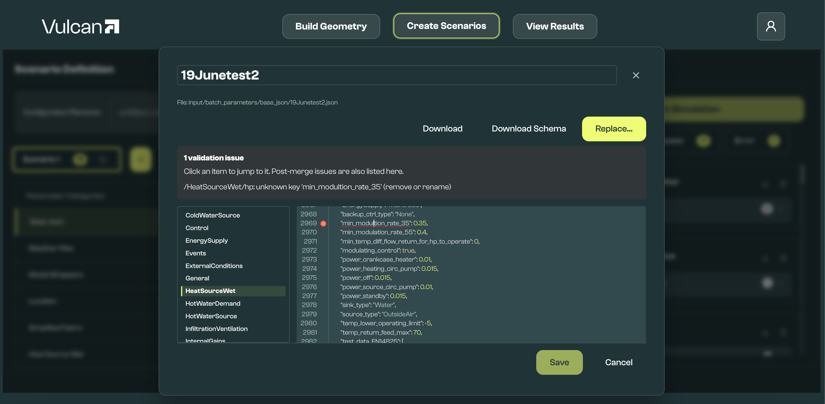Select EnergySupply section
The width and height of the screenshot is (825, 404).
click(206, 240)
